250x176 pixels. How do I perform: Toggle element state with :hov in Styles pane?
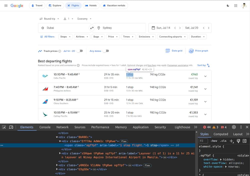[x=214, y=141]
